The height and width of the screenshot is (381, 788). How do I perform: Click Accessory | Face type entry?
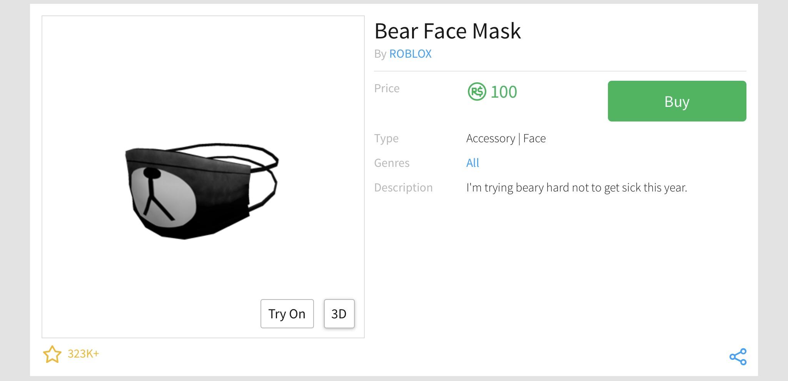[506, 138]
